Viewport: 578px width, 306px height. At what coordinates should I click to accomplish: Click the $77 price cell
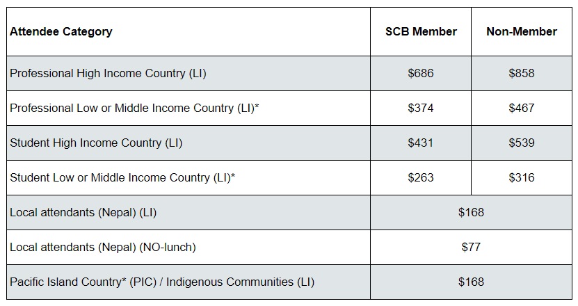(471, 248)
